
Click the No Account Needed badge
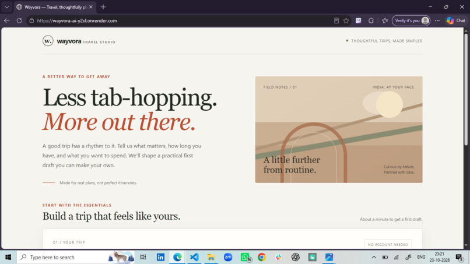(x=388, y=244)
